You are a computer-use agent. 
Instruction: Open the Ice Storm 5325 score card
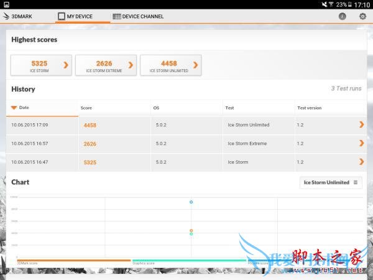coord(41,65)
